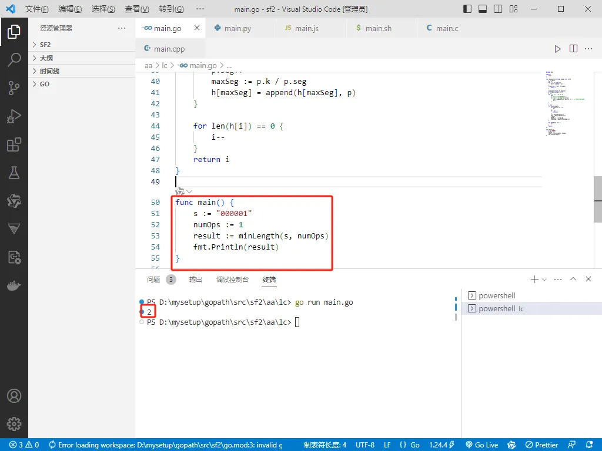
Task: Change the tab size indentation setting
Action: tap(325, 445)
